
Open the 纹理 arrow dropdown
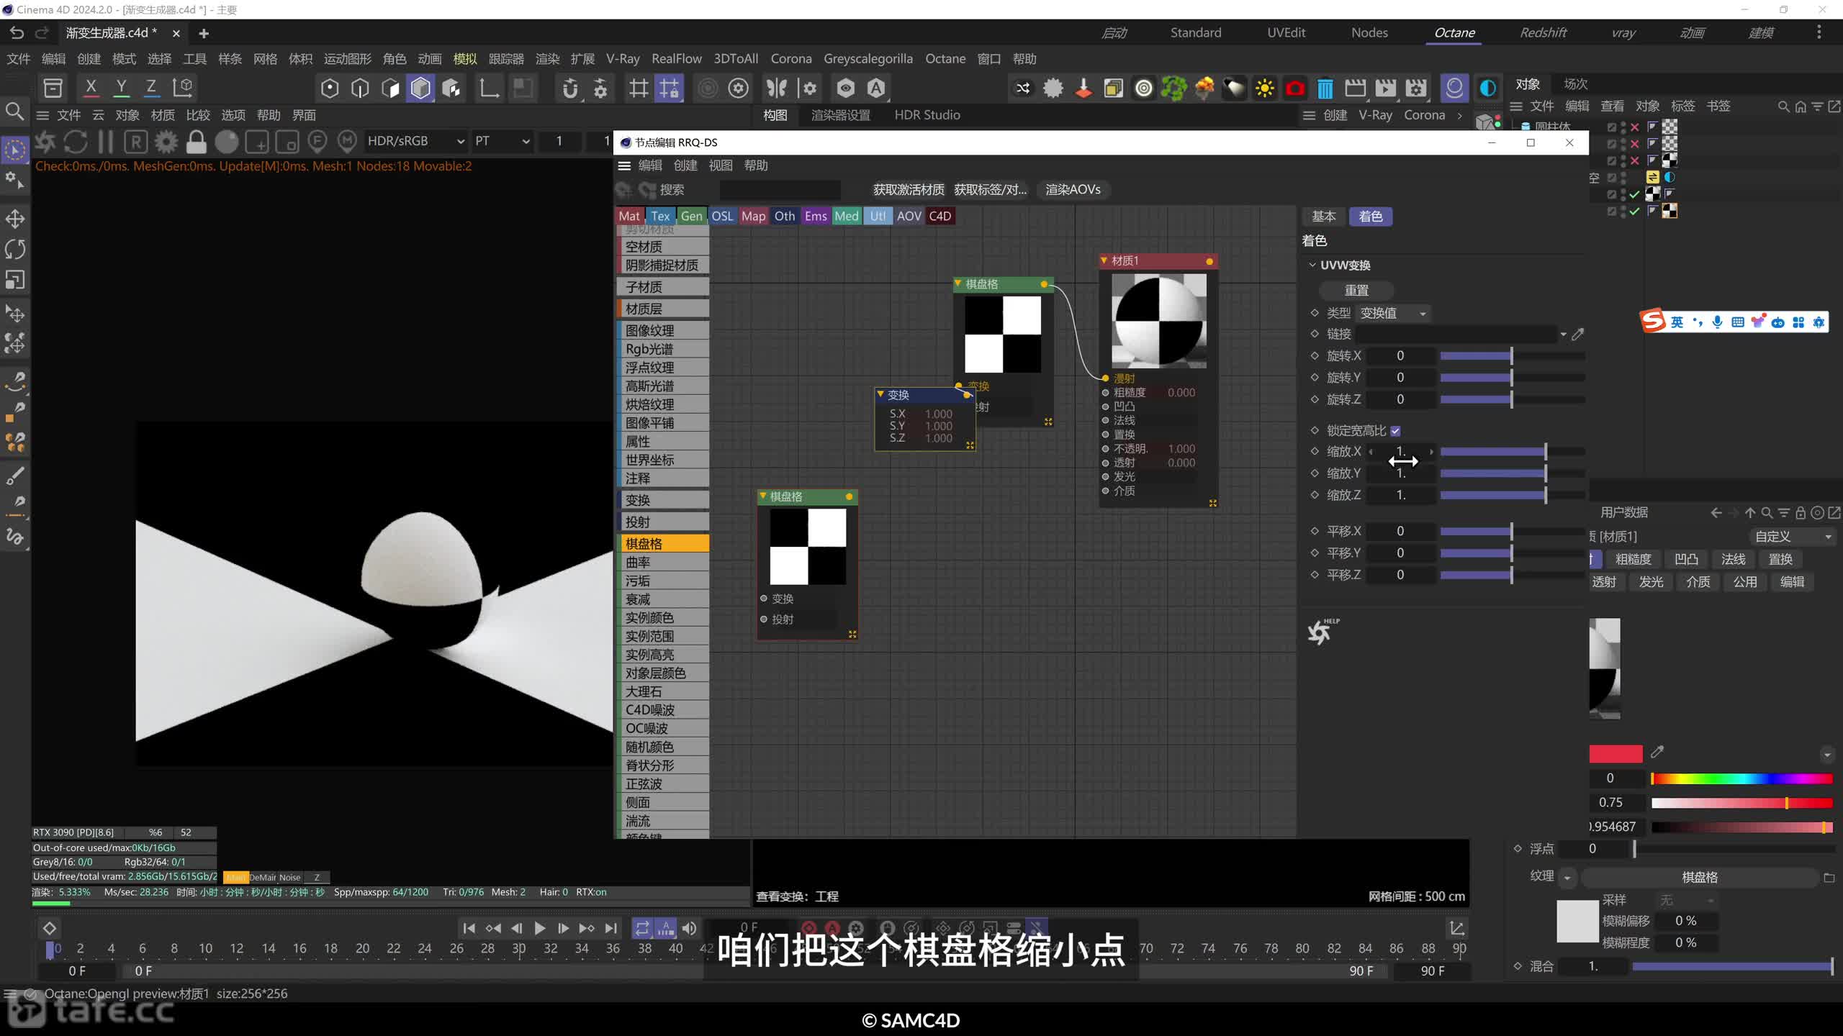coord(1567,878)
